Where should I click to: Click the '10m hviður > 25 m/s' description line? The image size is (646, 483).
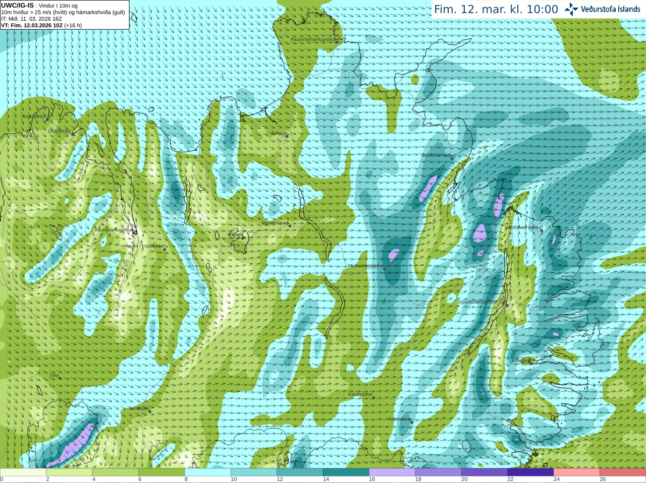point(63,12)
